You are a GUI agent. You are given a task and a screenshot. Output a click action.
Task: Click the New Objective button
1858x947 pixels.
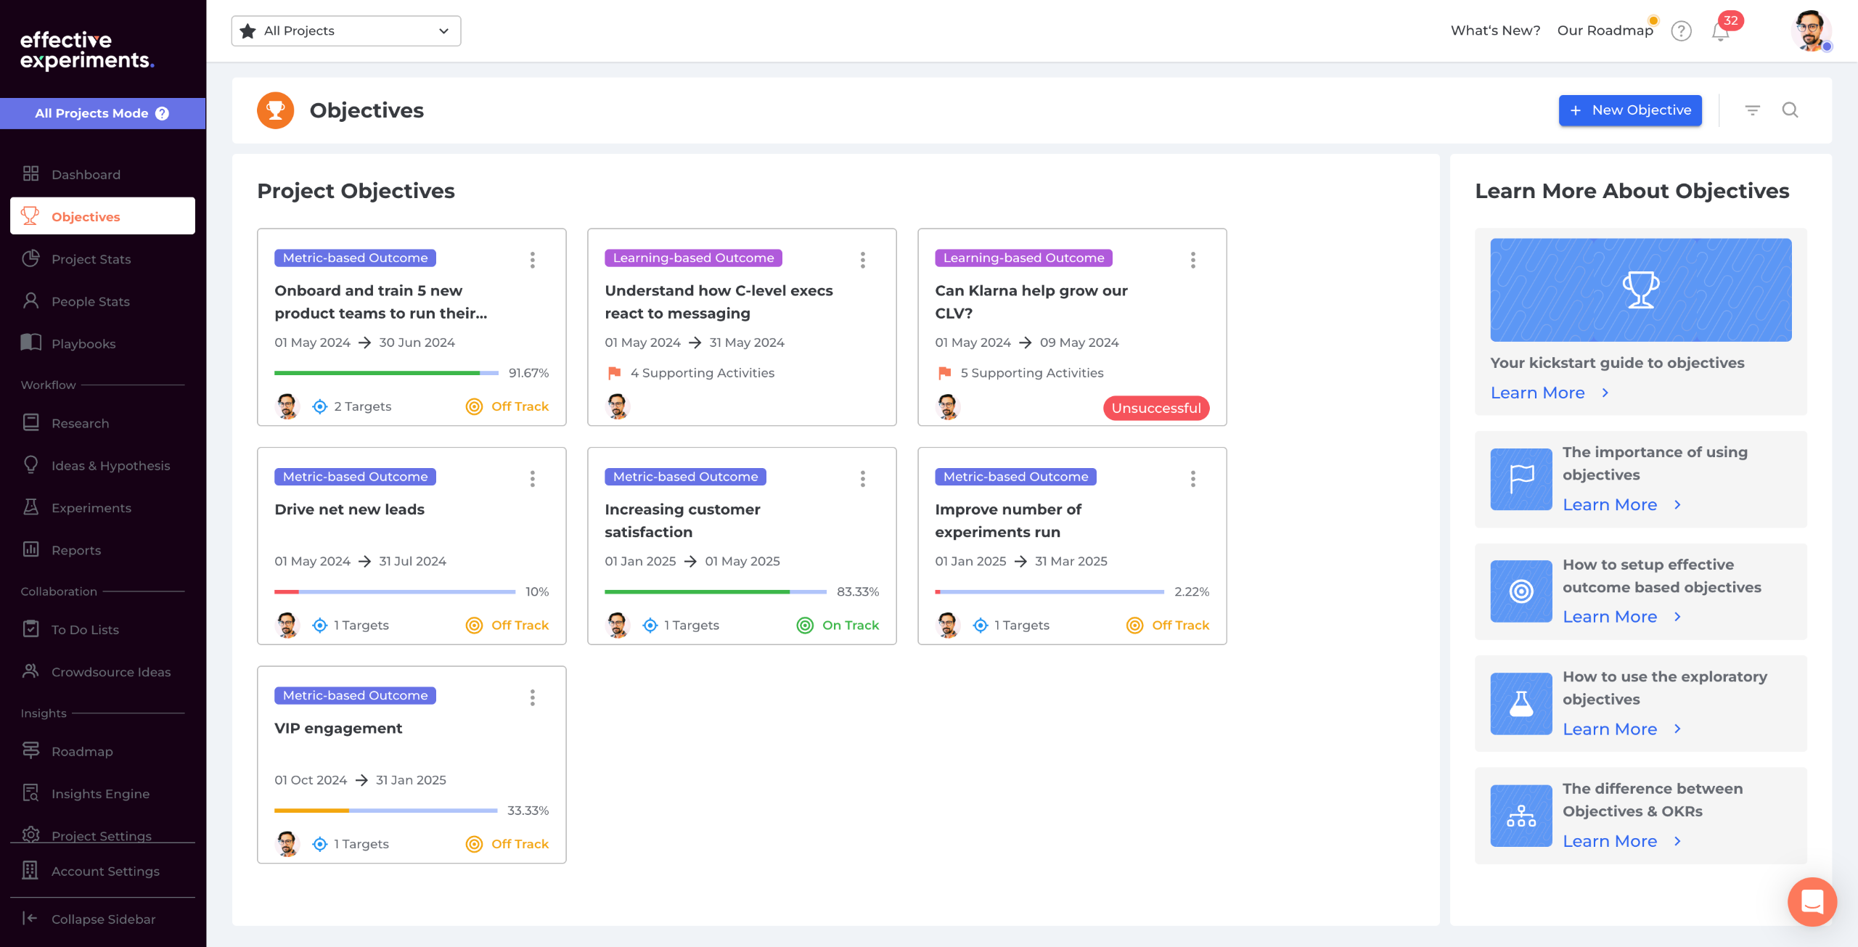[1629, 110]
